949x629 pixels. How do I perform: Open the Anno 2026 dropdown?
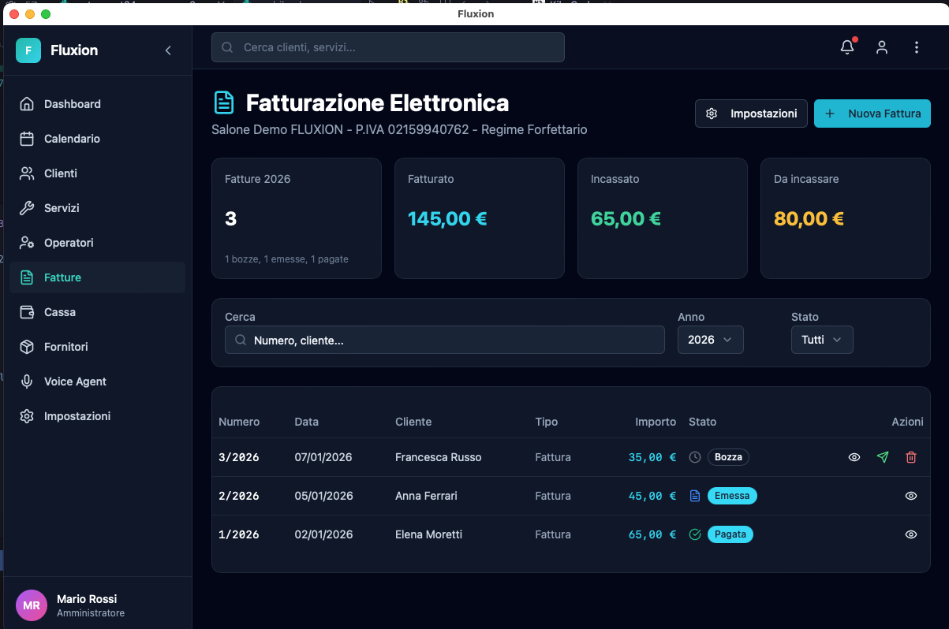pos(710,340)
